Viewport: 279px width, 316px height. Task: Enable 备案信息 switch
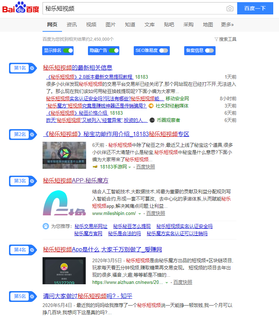tap(209, 51)
